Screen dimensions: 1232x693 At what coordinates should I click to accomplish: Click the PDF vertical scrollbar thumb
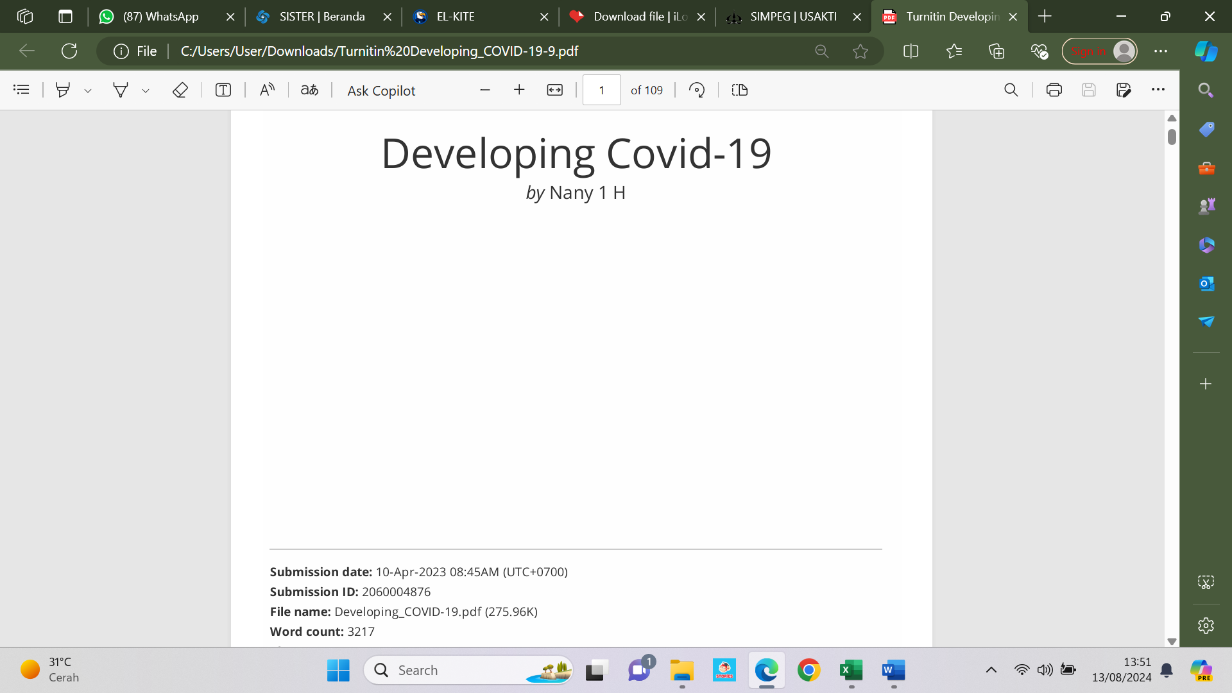point(1172,137)
